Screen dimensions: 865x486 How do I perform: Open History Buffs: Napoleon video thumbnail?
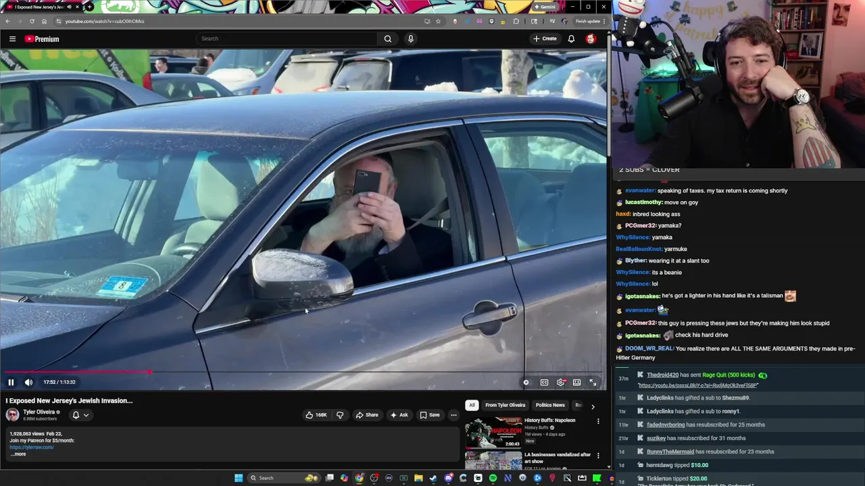pyautogui.click(x=493, y=432)
